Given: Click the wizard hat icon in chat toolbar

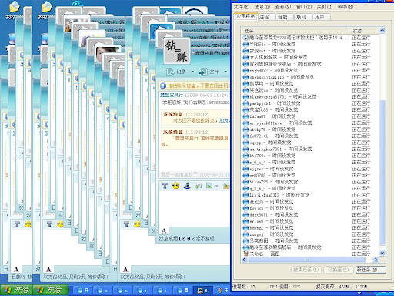Looking at the screenshot, I should [x=187, y=186].
